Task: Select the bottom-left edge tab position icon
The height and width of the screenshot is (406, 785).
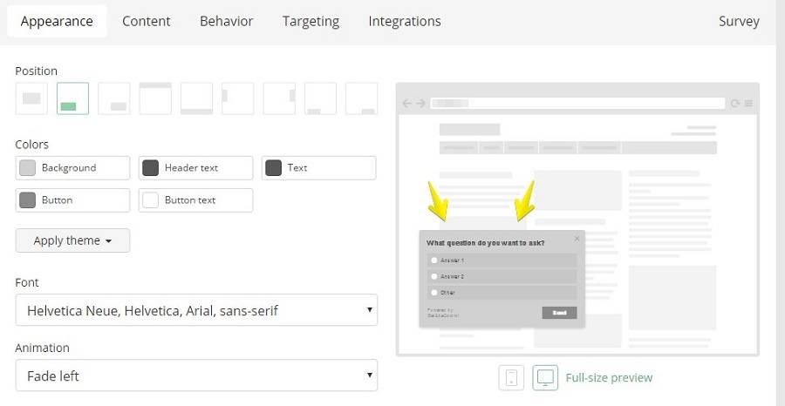Action: [320, 98]
